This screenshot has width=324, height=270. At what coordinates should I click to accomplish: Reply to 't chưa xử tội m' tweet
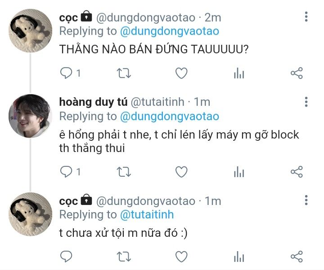pyautogui.click(x=66, y=257)
